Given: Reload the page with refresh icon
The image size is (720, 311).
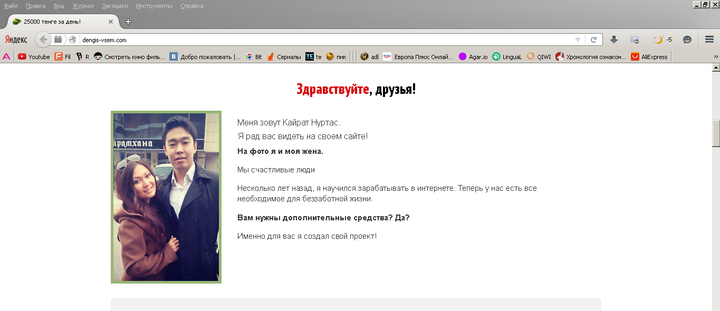Looking at the screenshot, I should [x=593, y=40].
